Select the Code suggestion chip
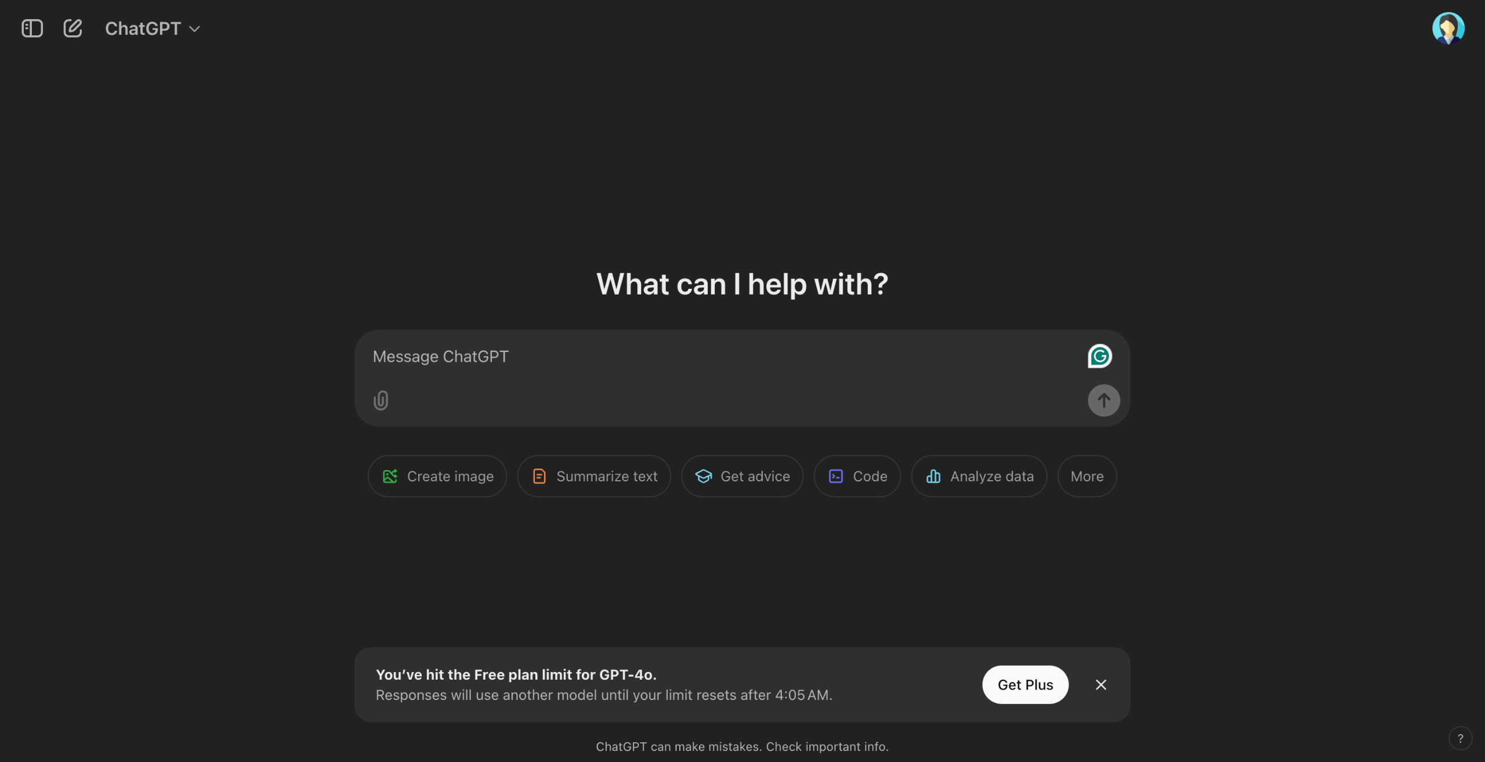The width and height of the screenshot is (1485, 762). 857,476
